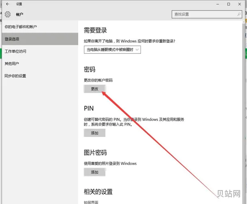Screen dimensions: 247x204
Task: Click 添加 button under 图片密码
Action: point(95,172)
